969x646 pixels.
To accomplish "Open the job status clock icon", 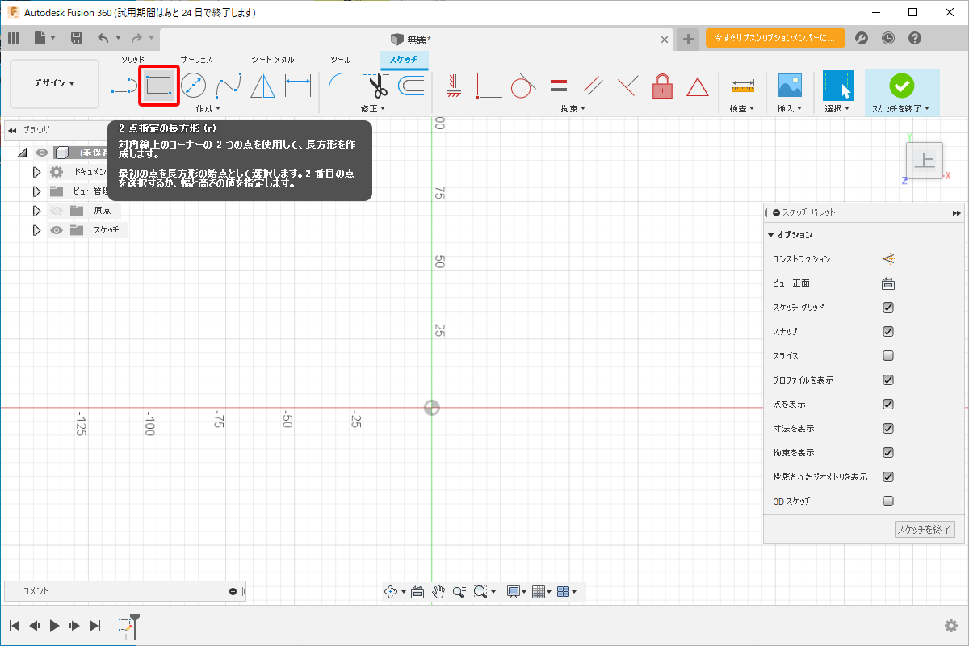I will click(888, 38).
